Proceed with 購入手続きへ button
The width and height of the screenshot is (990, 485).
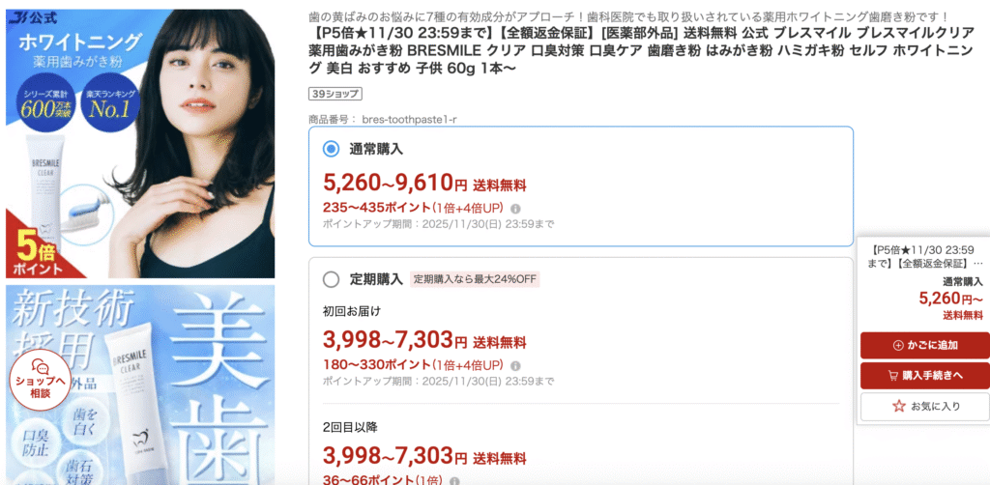(925, 376)
